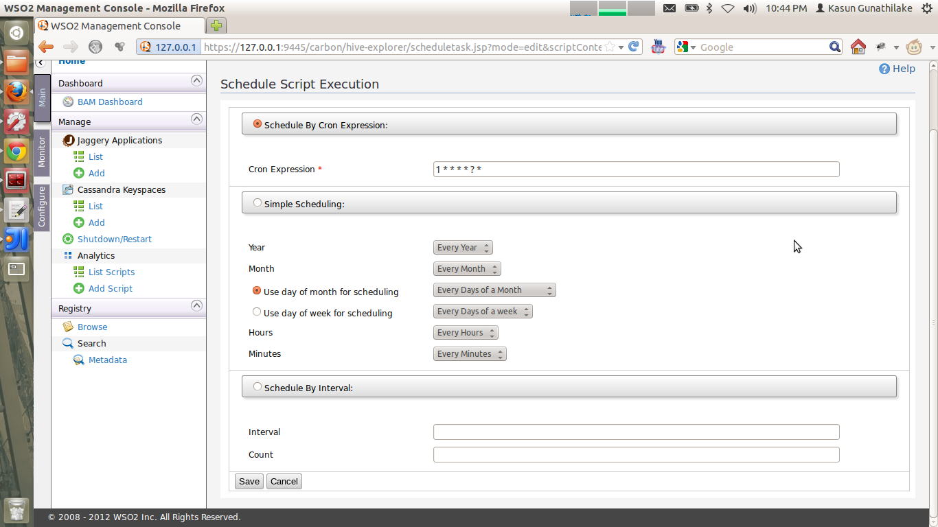Switch to the Main side tab
The height and width of the screenshot is (527, 938).
point(42,98)
